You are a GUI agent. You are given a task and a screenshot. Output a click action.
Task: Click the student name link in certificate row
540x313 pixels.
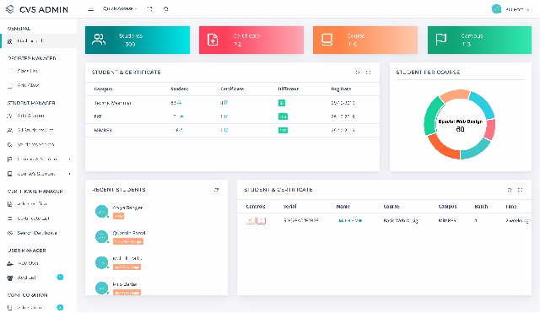click(x=350, y=220)
